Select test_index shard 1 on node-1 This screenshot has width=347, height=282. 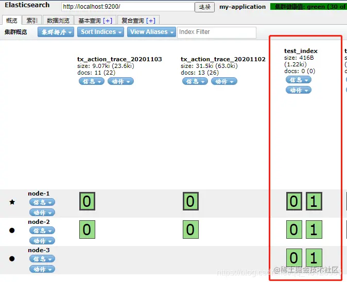314,201
